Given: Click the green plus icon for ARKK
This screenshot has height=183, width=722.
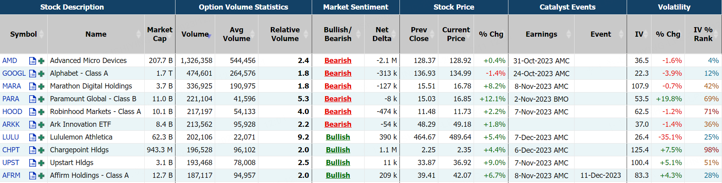Looking at the screenshot, I should pyautogui.click(x=41, y=124).
